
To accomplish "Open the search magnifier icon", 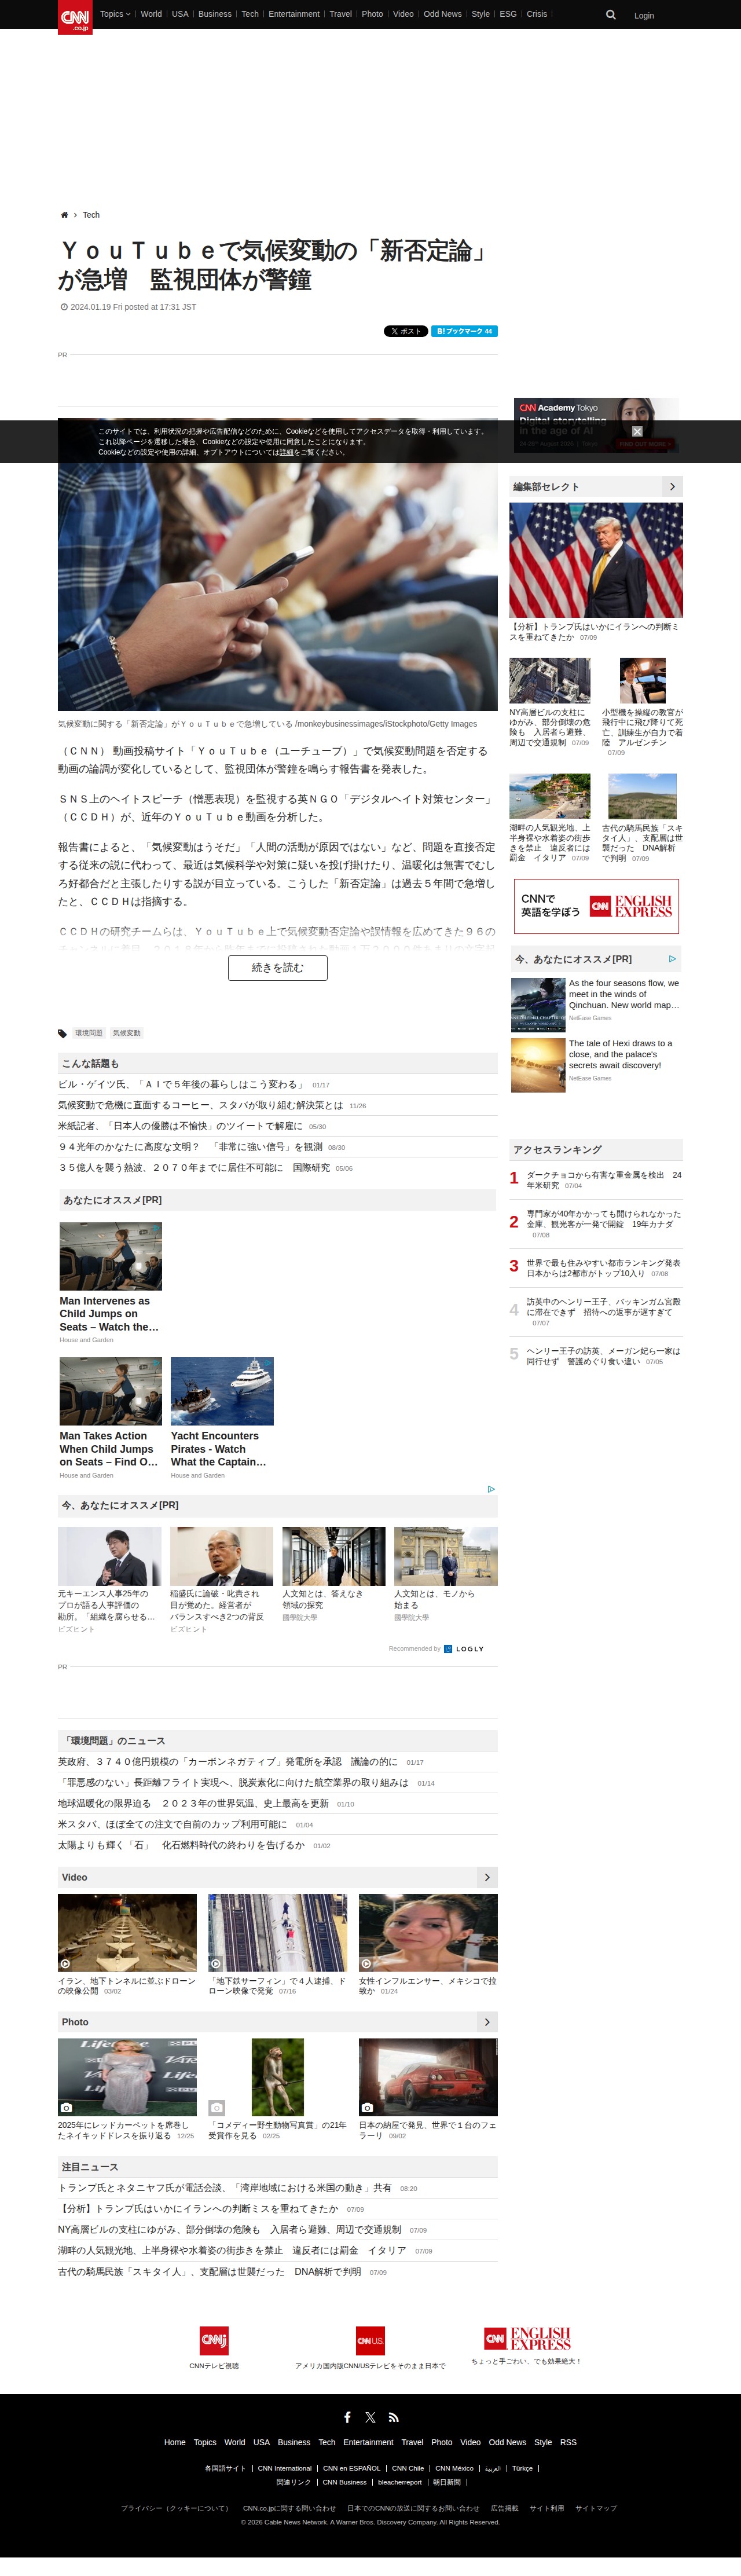I will pos(611,15).
